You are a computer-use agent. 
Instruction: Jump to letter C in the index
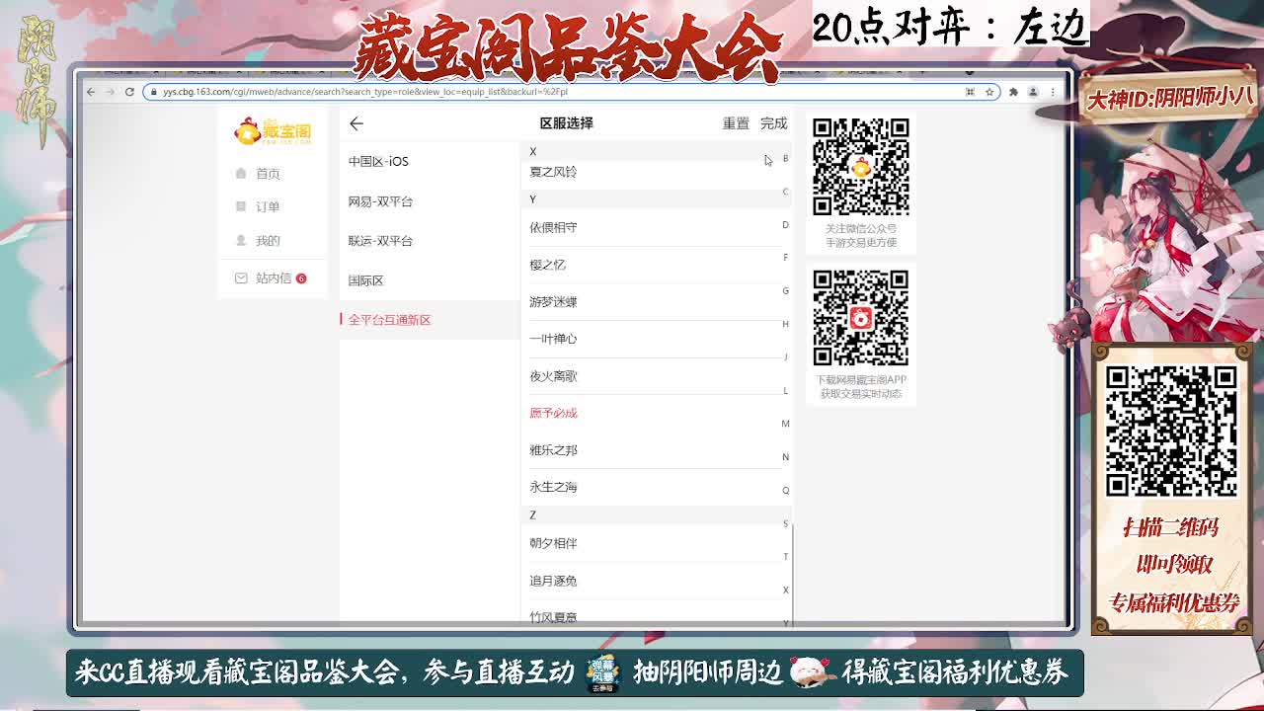point(786,192)
